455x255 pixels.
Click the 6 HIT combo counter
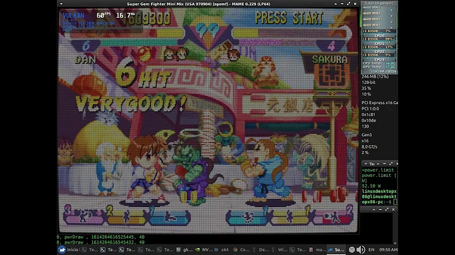(143, 73)
